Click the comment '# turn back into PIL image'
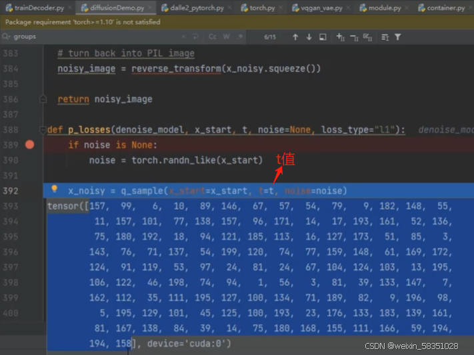The width and height of the screenshot is (474, 355). point(126,53)
